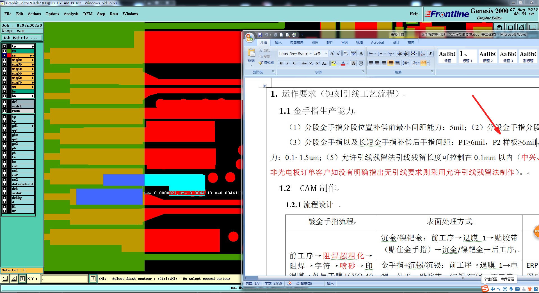Clear formatting with the eraser icon
The height and width of the screenshot is (293, 539).
coord(346,53)
